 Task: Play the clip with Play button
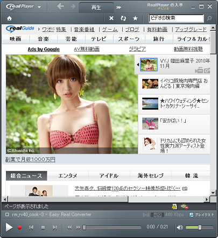pos(9,227)
